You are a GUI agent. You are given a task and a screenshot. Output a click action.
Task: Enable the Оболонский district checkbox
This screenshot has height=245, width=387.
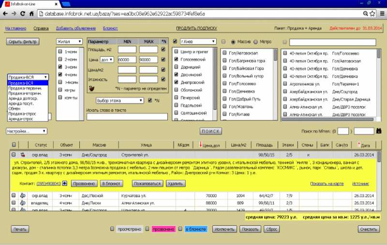176,90
